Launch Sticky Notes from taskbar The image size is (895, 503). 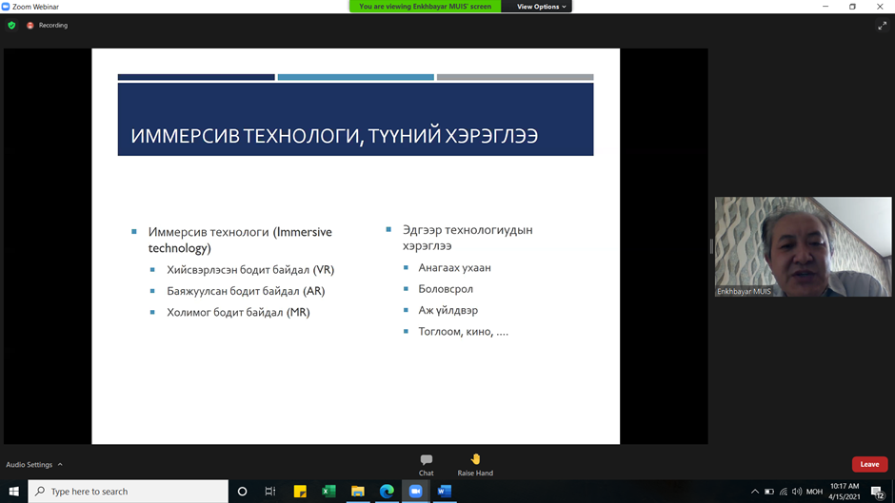(300, 491)
